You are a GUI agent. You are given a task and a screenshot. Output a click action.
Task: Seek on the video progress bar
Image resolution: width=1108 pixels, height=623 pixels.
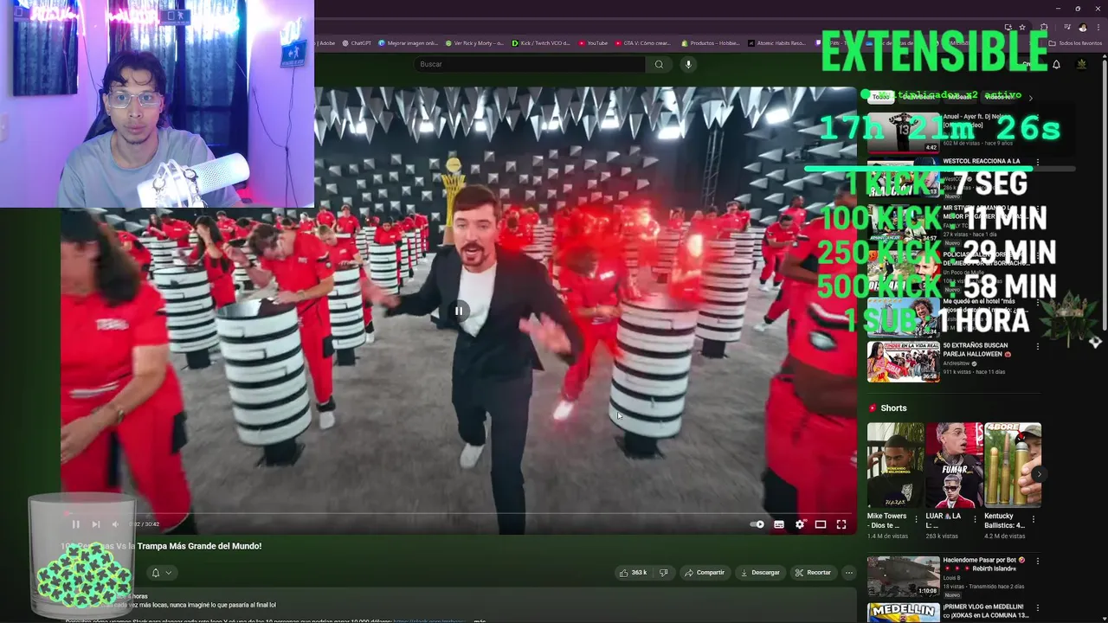coord(459,513)
